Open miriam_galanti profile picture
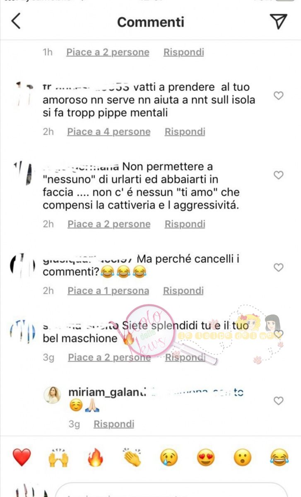301x497 pixels. [53, 395]
